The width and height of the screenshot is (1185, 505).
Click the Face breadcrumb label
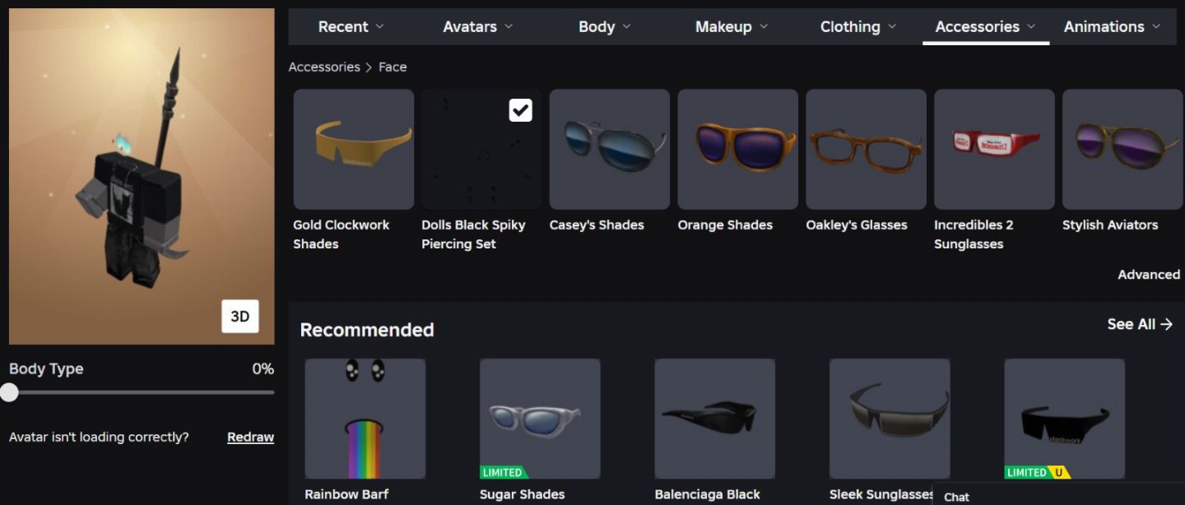click(393, 67)
